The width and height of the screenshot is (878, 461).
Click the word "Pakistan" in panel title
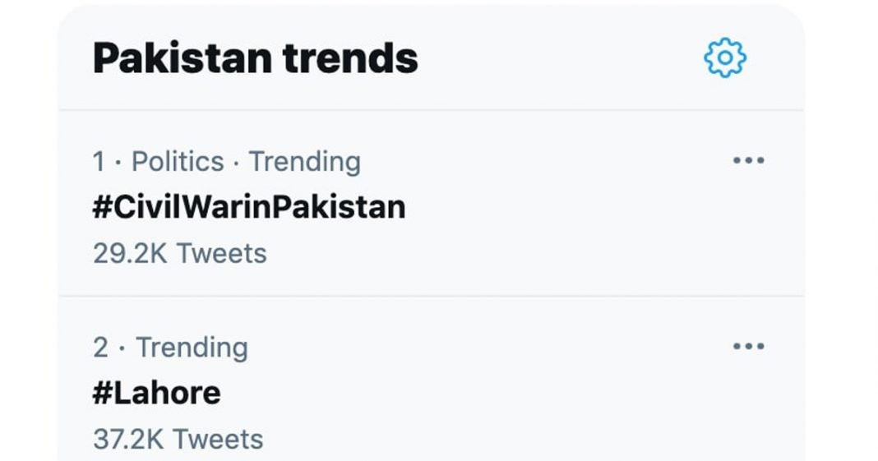coord(182,58)
